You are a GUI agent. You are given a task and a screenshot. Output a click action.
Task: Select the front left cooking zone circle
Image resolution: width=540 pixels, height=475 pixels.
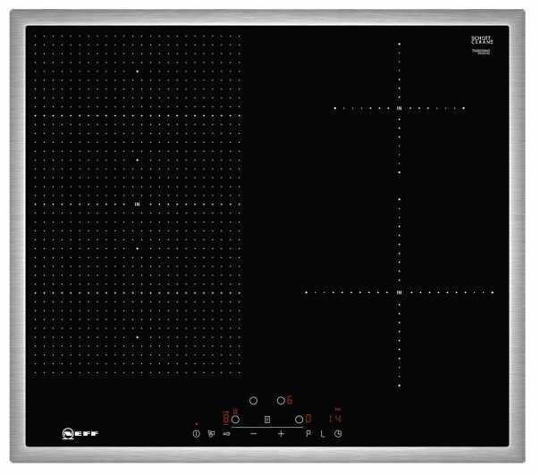tap(236, 418)
